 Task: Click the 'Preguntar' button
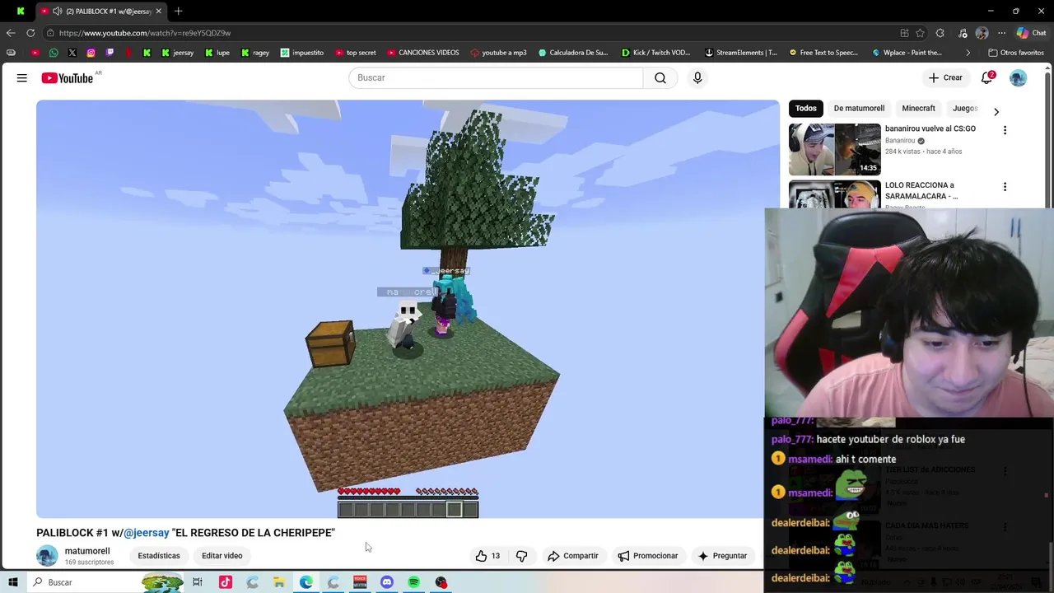coord(722,556)
